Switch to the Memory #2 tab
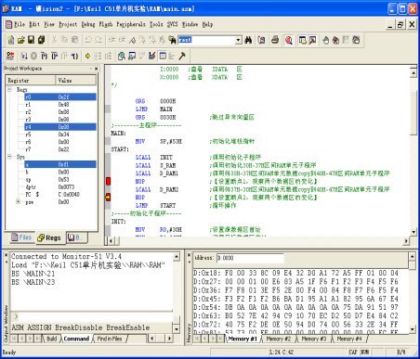Image resolution: width=420 pixels, height=359 pixels. 279,339
